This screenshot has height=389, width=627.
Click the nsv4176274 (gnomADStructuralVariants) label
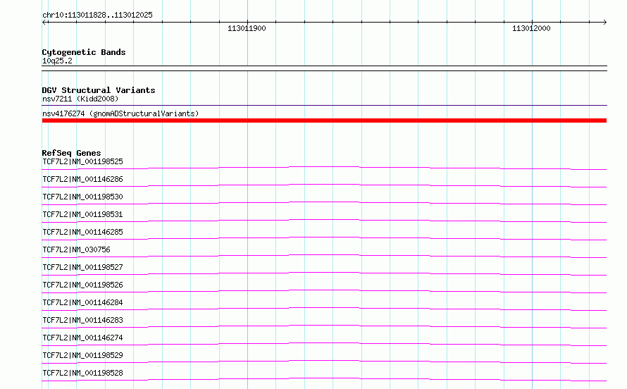click(x=120, y=113)
